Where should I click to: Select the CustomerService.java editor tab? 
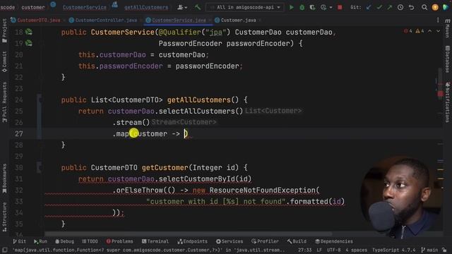click(x=179, y=20)
